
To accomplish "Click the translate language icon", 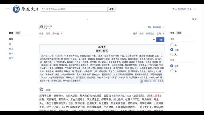I will (149, 27).
